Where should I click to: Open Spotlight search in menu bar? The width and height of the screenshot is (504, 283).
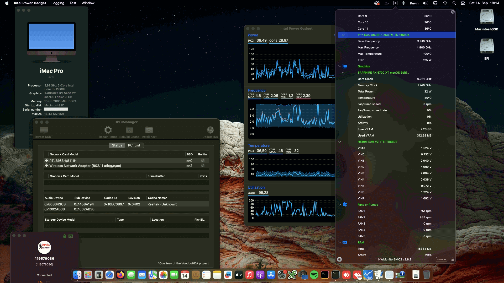(454, 3)
